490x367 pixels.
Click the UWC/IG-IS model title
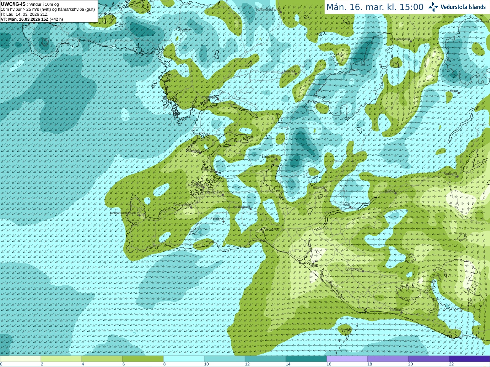(x=13, y=4)
